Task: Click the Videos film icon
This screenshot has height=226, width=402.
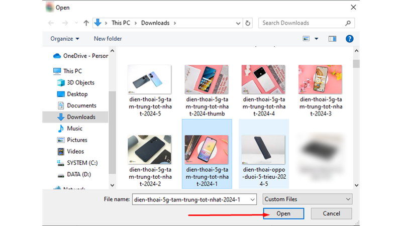Action: pyautogui.click(x=61, y=152)
